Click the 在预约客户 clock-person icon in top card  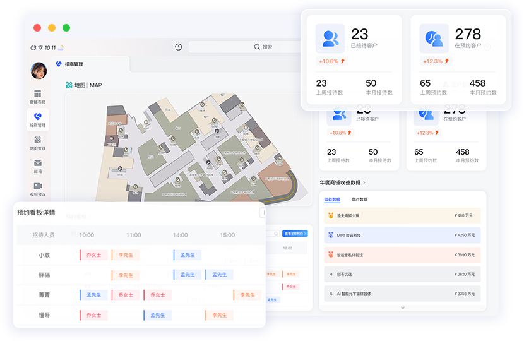tap(434, 38)
